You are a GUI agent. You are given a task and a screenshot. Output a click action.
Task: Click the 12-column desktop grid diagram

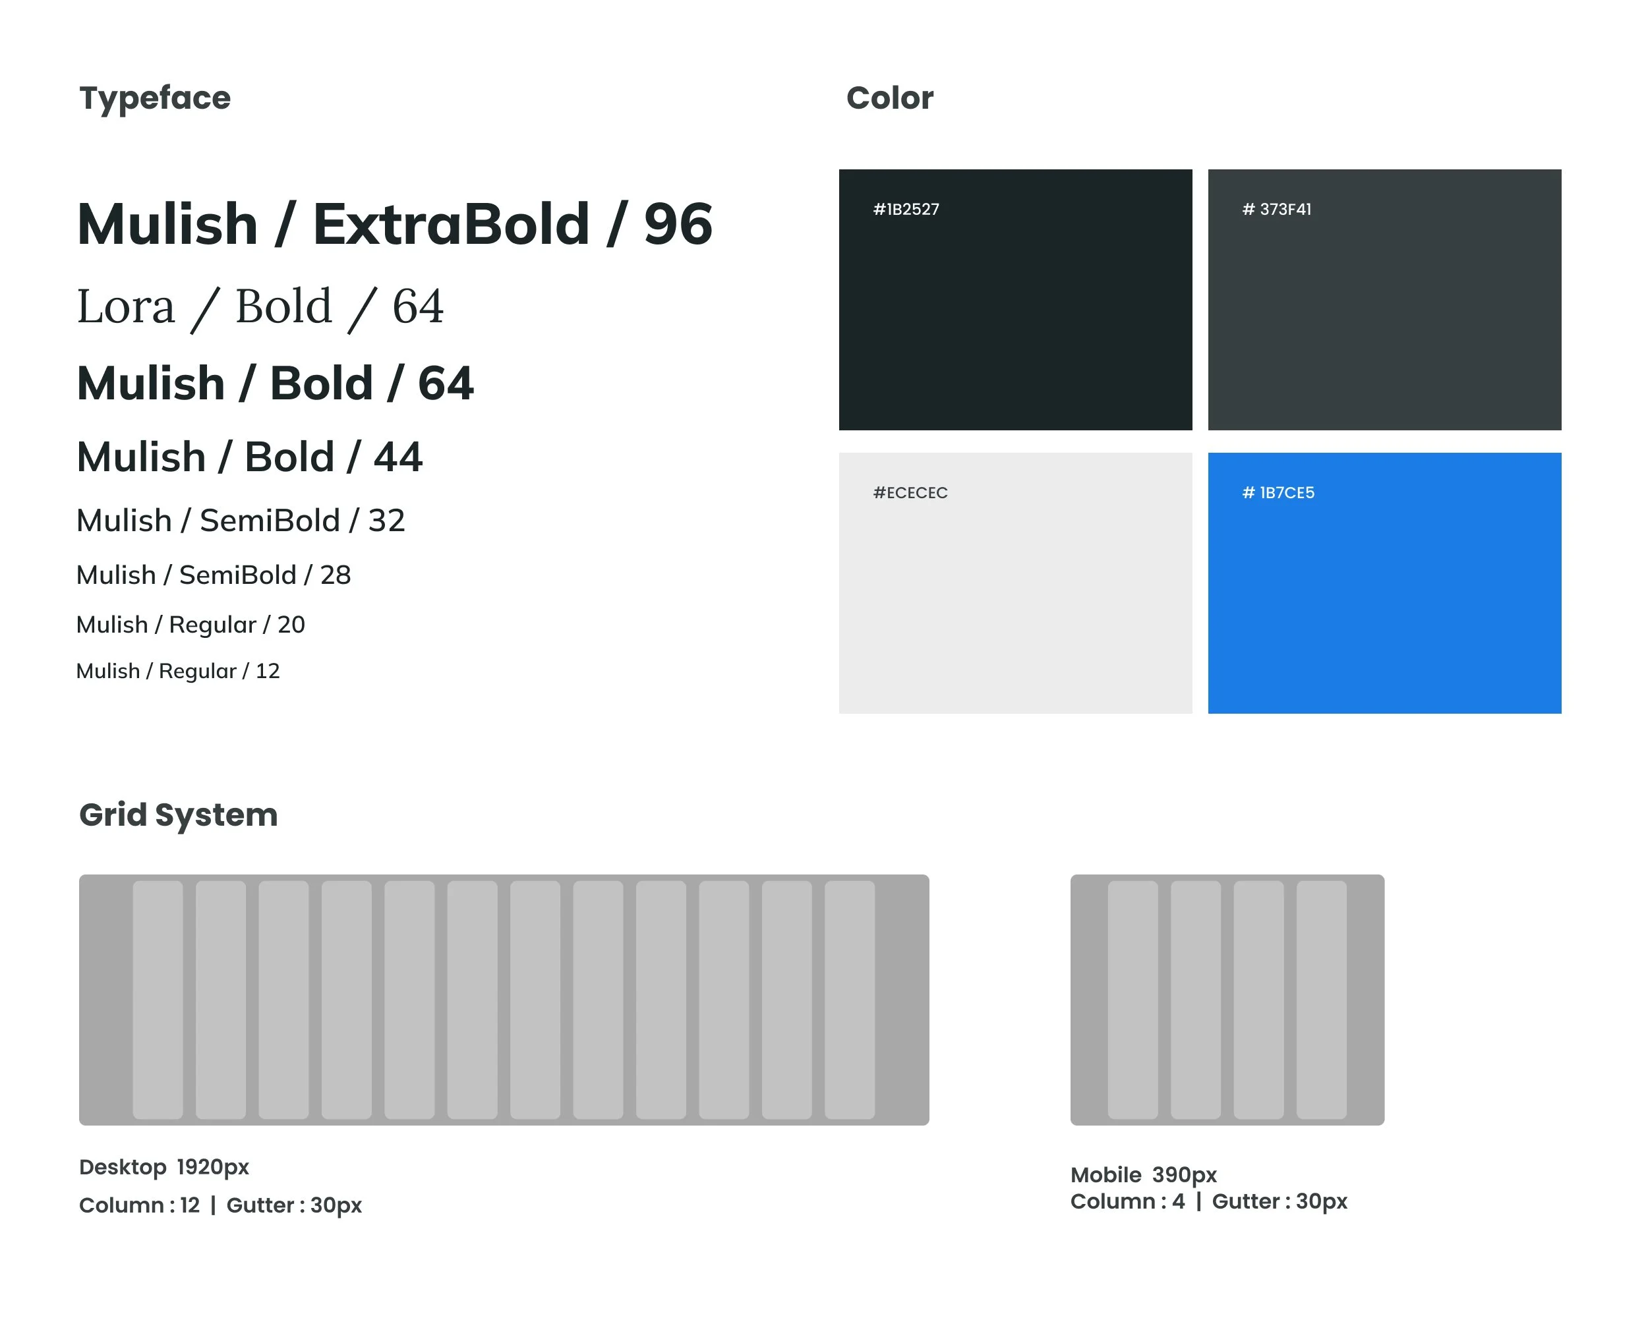[504, 1000]
